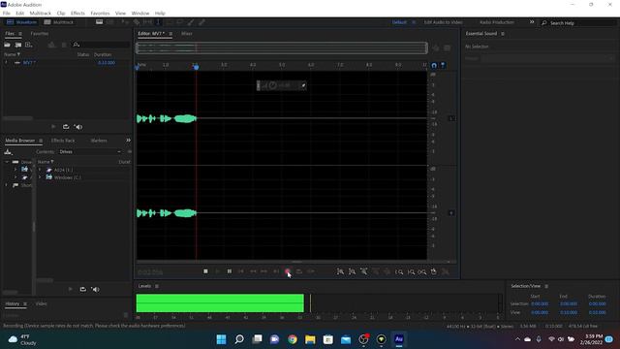Stop recording with the Stop button
This screenshot has width=620, height=349.
pos(205,271)
